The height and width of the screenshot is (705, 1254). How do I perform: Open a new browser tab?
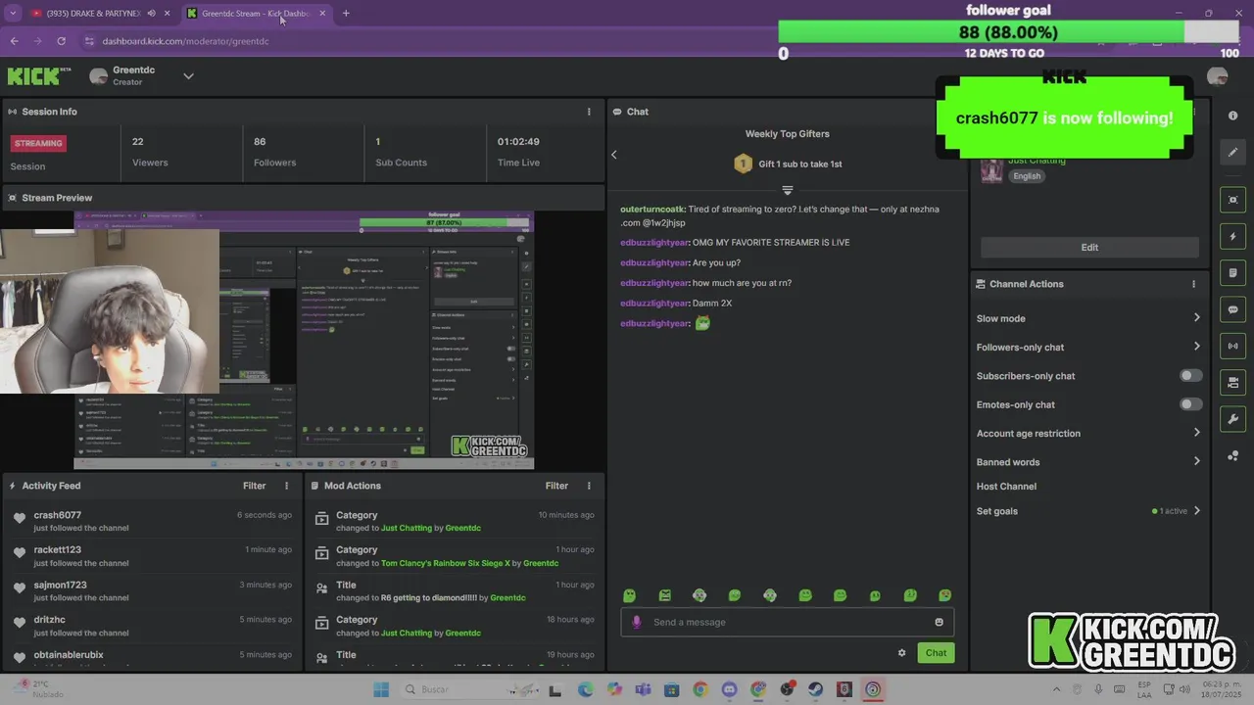346,14
